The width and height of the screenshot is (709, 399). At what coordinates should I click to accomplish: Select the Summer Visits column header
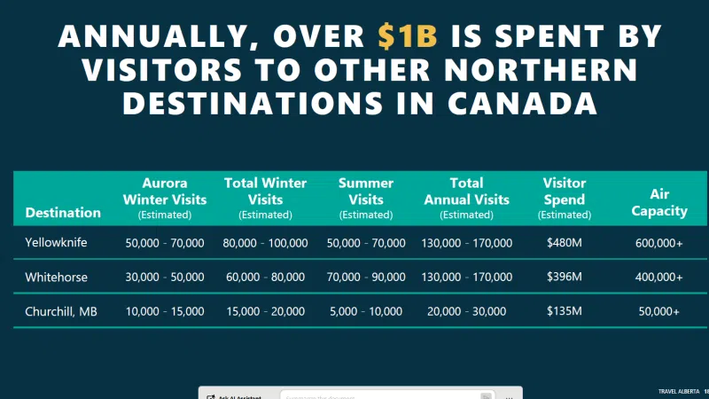point(366,197)
